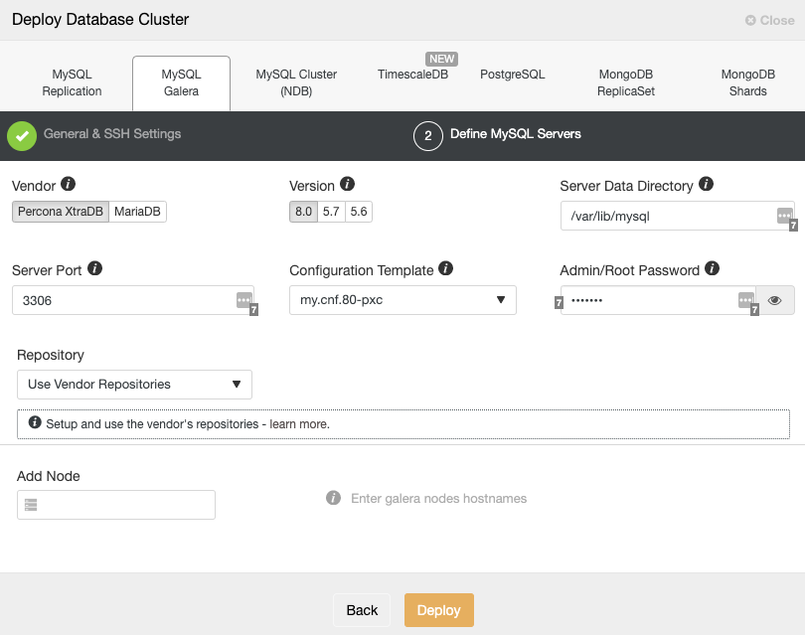Open the Configuration Template dropdown
The image size is (805, 635).
[402, 300]
